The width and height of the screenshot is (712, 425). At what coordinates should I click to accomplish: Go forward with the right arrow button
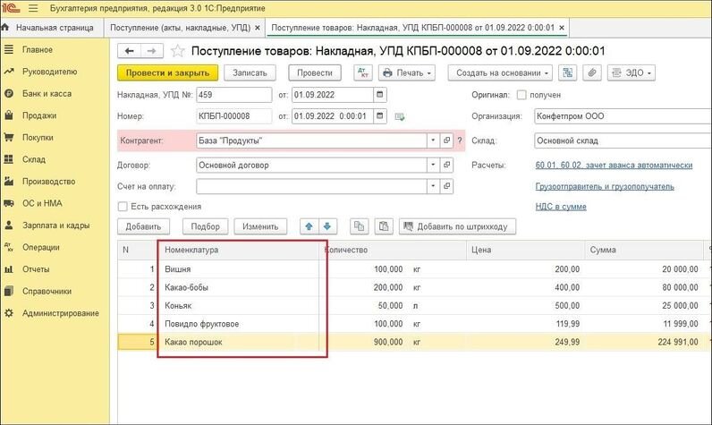click(x=152, y=51)
